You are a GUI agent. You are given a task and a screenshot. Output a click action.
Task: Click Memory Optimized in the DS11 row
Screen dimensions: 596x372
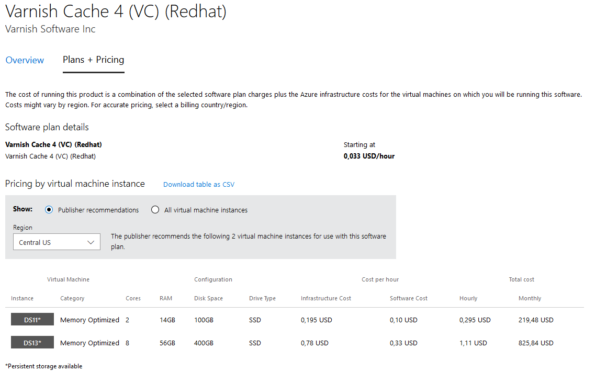click(x=89, y=320)
